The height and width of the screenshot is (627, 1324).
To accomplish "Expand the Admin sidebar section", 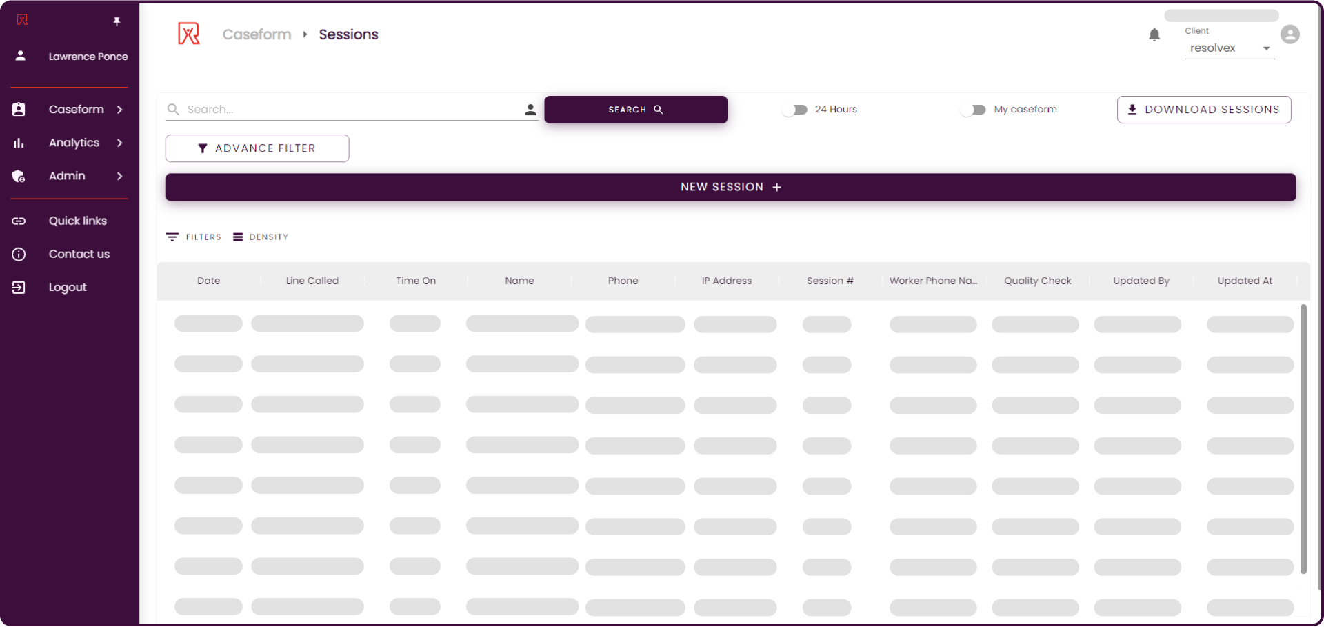I will (69, 176).
